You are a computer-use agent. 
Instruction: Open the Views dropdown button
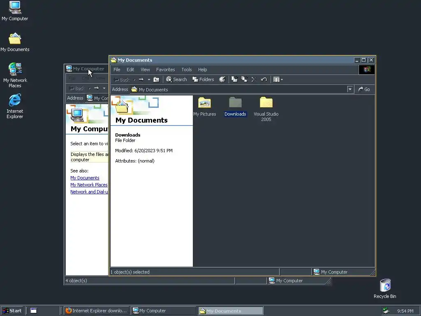point(278,79)
